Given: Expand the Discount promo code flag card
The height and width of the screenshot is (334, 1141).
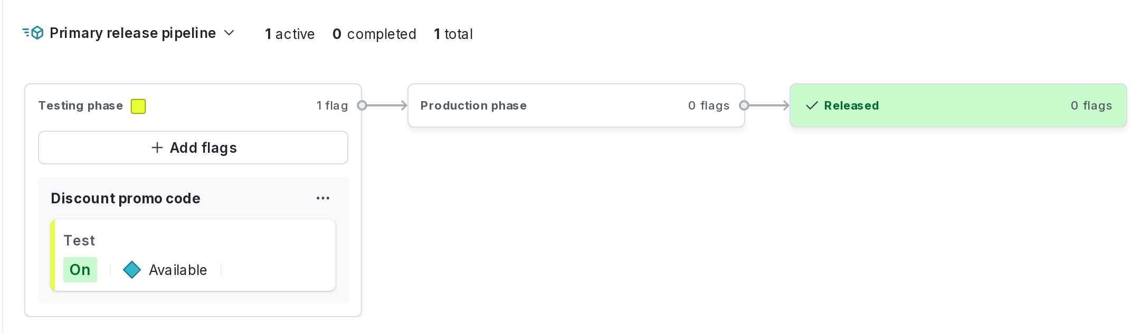Looking at the screenshot, I should point(126,198).
